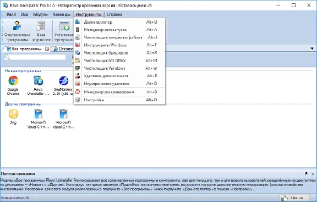Screen dimensions: 317x202
Task: Select second Microsoft Visual C++ icon
Action: [x=63, y=119]
